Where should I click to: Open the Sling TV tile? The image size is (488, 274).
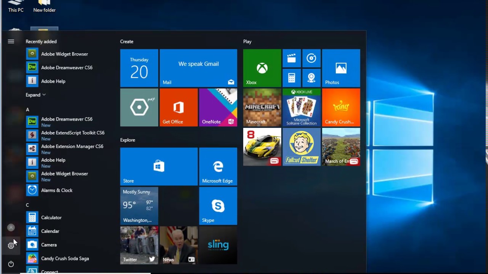[x=218, y=245]
